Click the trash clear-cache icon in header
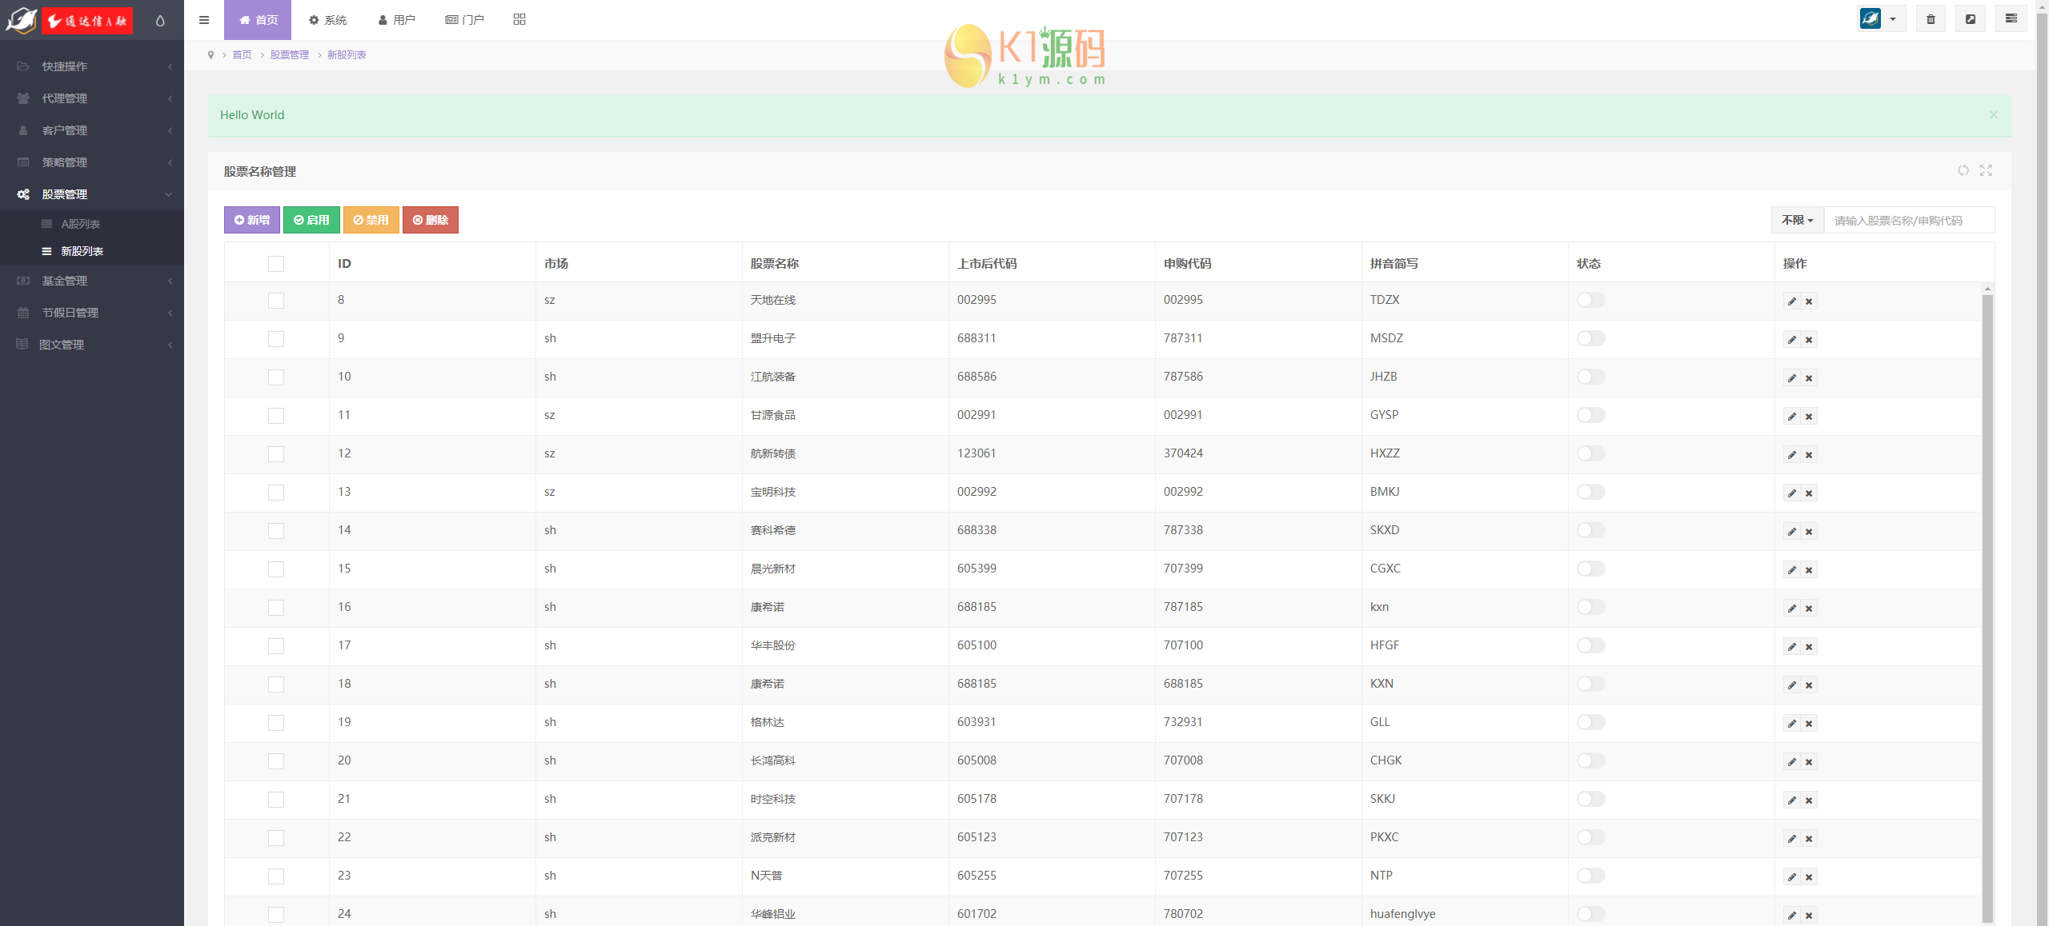Screen dimensions: 2049x926 pyautogui.click(x=1931, y=19)
